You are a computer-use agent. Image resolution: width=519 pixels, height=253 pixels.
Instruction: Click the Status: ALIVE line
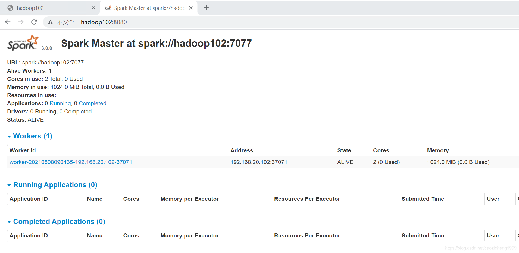(25, 120)
